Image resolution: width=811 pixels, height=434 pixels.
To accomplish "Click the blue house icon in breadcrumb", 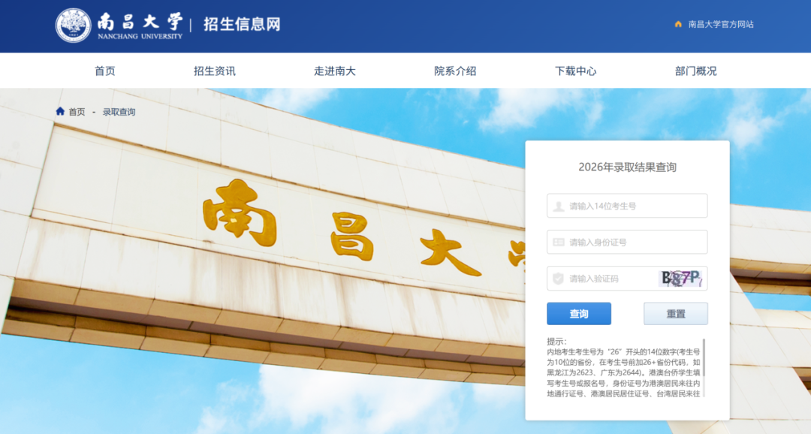I will (60, 111).
